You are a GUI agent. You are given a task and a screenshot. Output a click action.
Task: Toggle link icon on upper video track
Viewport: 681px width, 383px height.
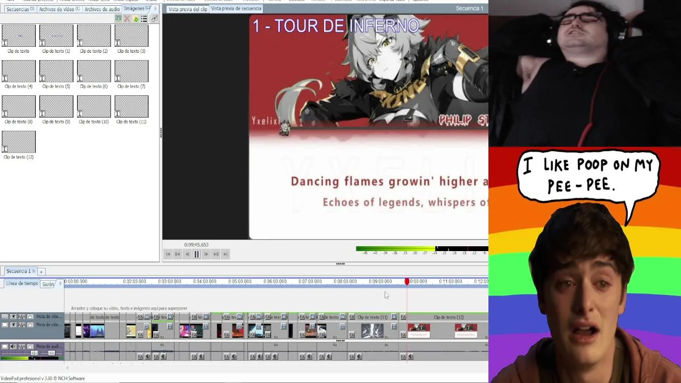[x=22, y=317]
